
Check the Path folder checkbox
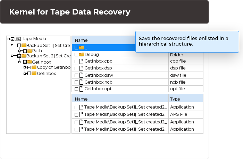tap(25, 51)
